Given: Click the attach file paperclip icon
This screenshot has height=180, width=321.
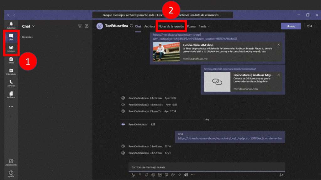Looking at the screenshot, I should tap(146, 175).
